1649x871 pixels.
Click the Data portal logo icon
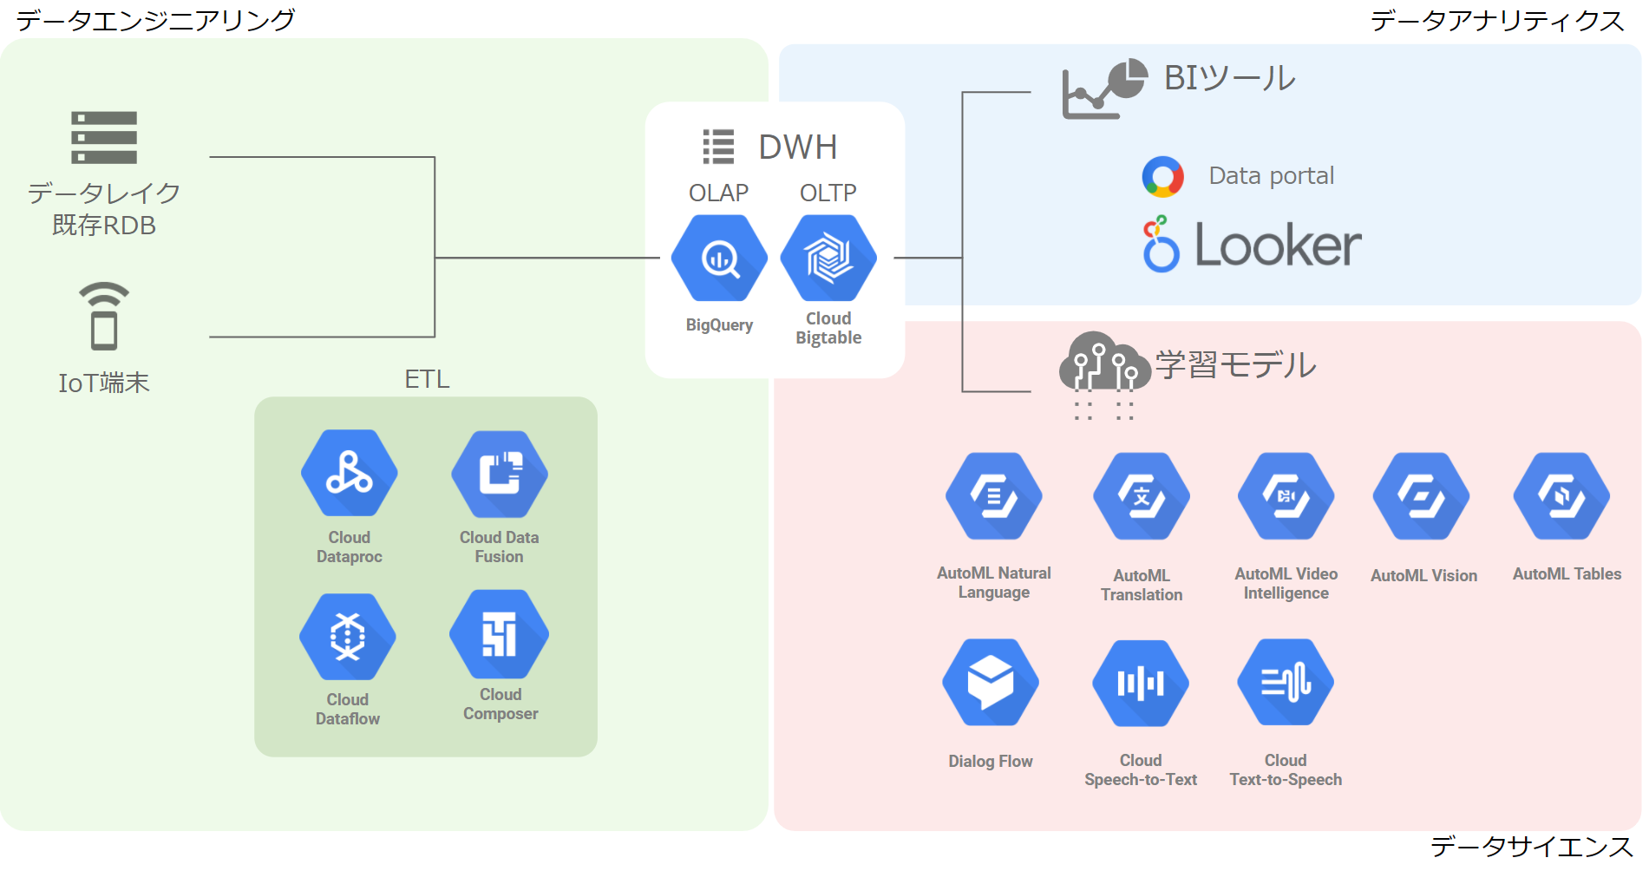tap(1163, 176)
